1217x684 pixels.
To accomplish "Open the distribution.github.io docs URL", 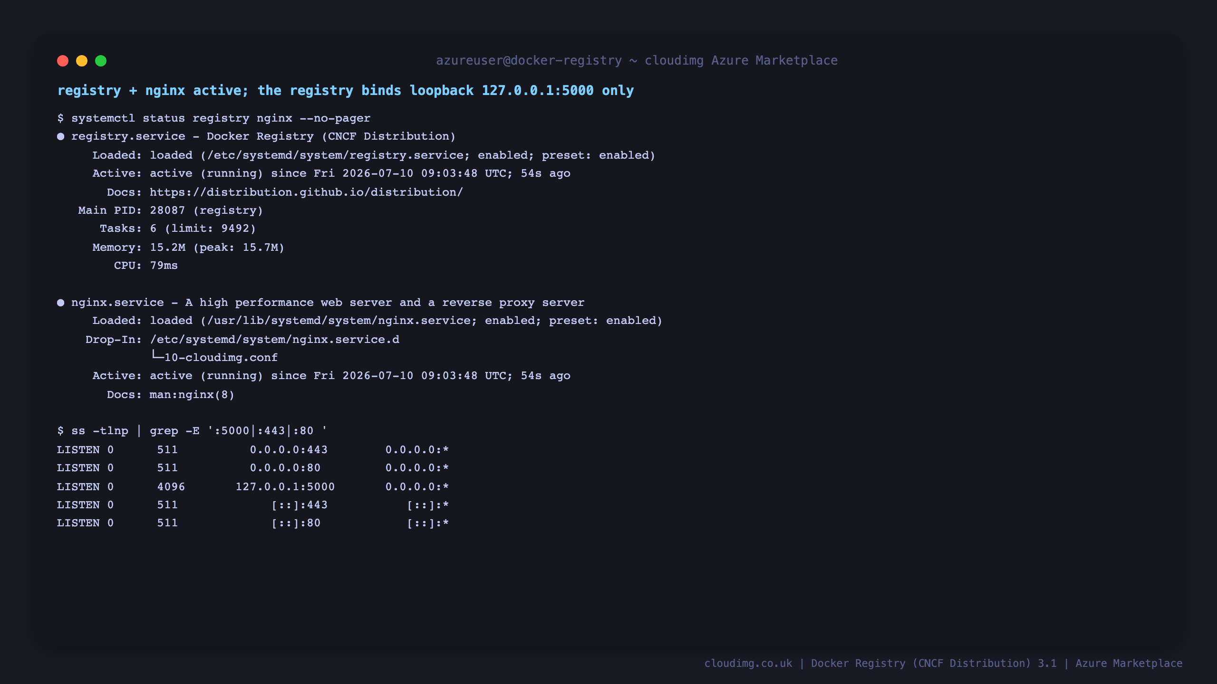I will 306,192.
